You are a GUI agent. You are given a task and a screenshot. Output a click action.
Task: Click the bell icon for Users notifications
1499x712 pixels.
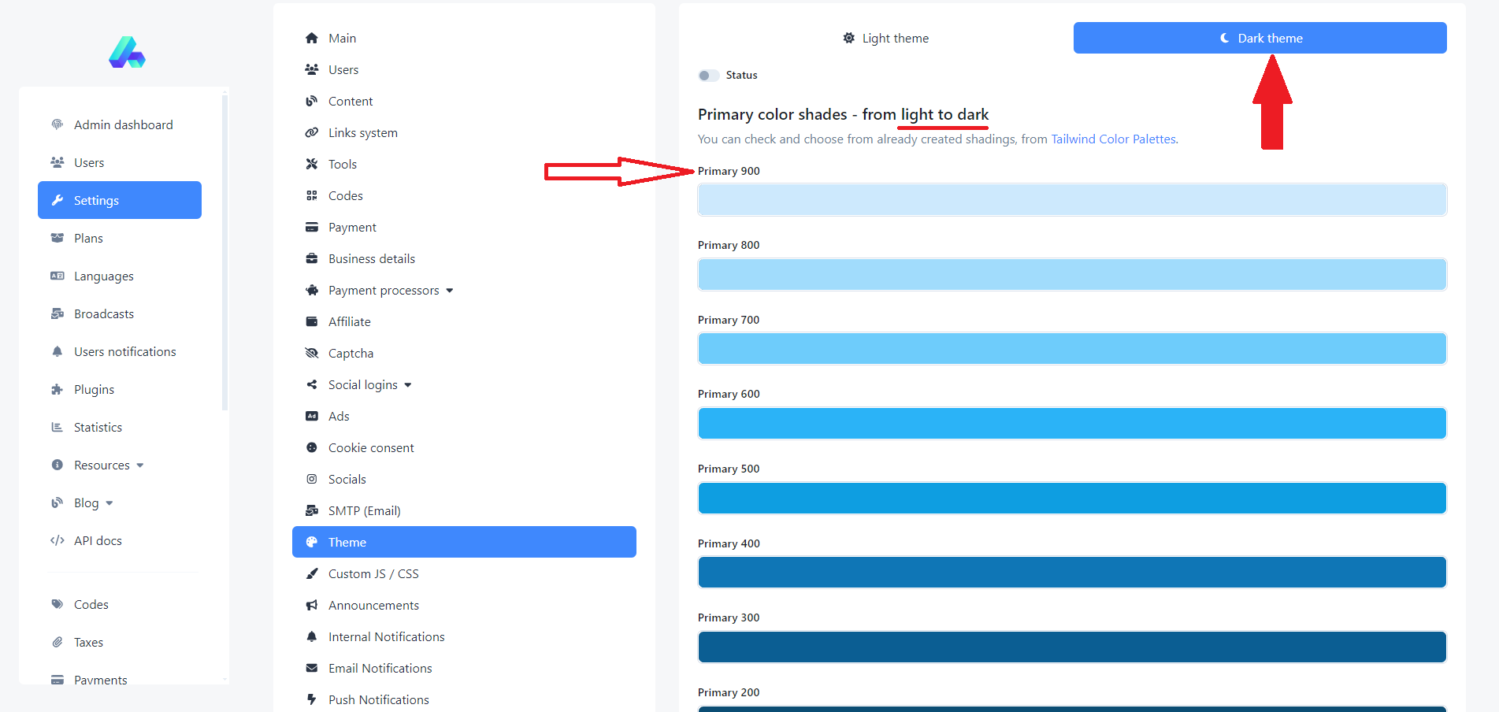(58, 351)
